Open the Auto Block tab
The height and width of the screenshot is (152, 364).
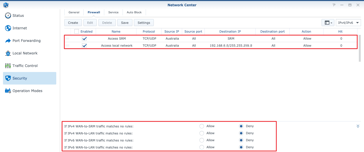(134, 12)
